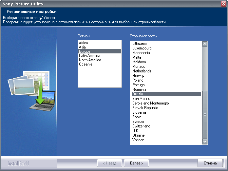This screenshot has height=171, width=228.
Task: Select Moldova as the country
Action: coord(166,62)
